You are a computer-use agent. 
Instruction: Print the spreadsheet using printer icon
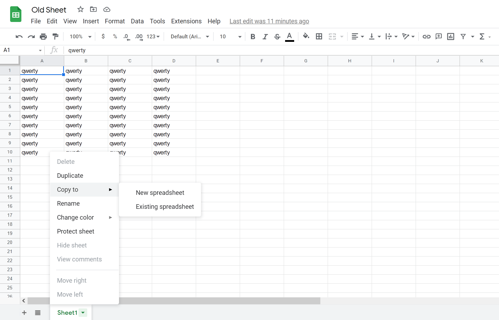[43, 37]
